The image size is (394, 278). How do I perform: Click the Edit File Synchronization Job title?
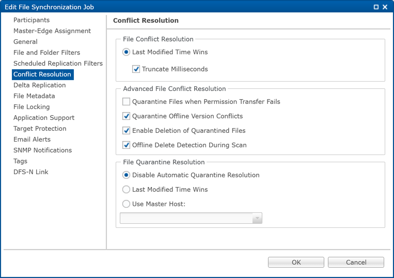pos(49,7)
